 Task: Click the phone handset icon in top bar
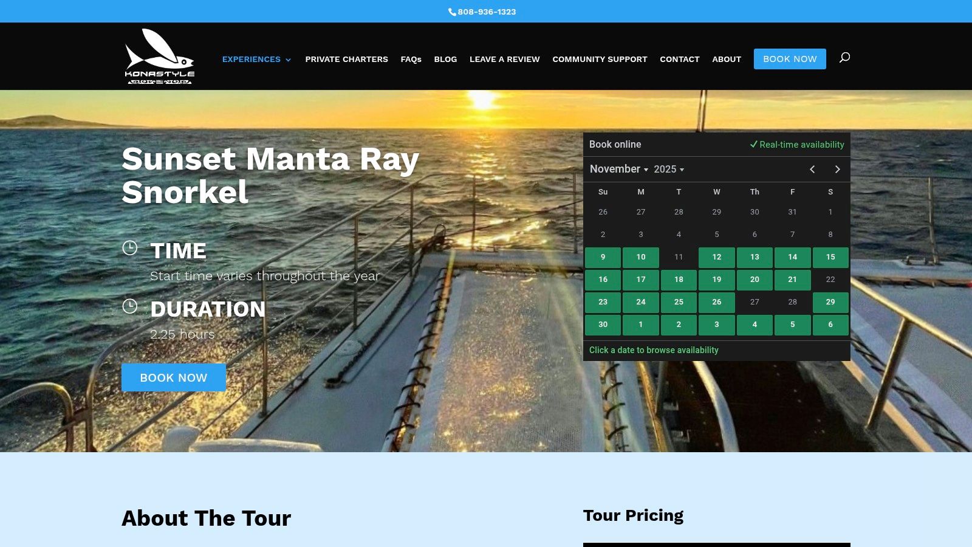pos(451,12)
